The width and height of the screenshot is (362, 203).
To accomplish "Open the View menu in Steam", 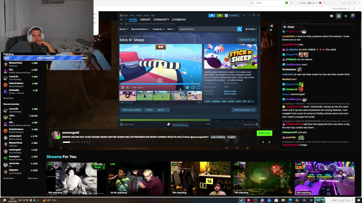I will (x=132, y=16).
